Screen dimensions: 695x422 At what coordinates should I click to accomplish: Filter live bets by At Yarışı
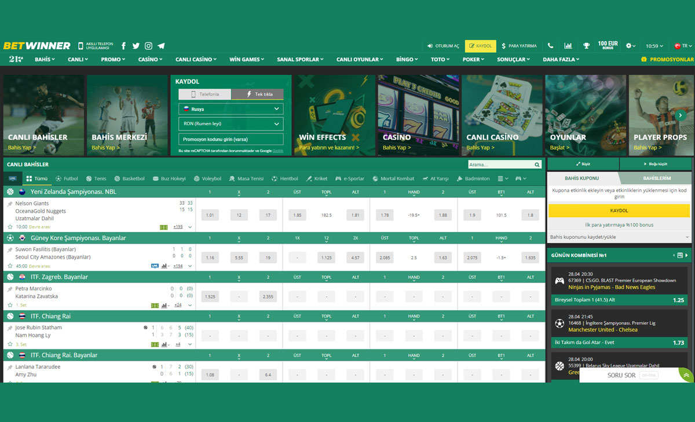point(436,179)
